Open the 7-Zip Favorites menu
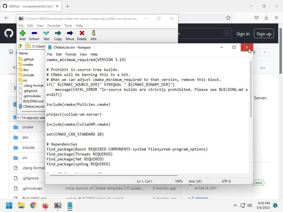This screenshot has width=283, height=212. pos(54,26)
